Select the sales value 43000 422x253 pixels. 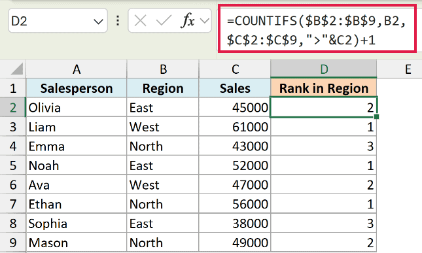point(235,146)
